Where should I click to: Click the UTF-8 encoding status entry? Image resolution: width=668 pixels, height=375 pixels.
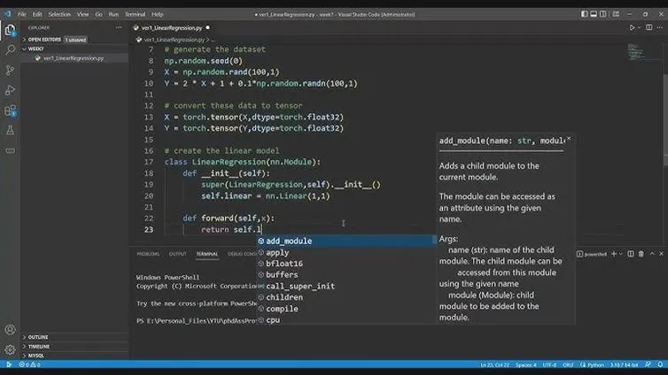[549, 364]
